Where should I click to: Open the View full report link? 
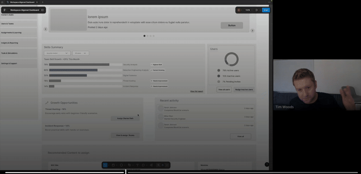coord(197,92)
